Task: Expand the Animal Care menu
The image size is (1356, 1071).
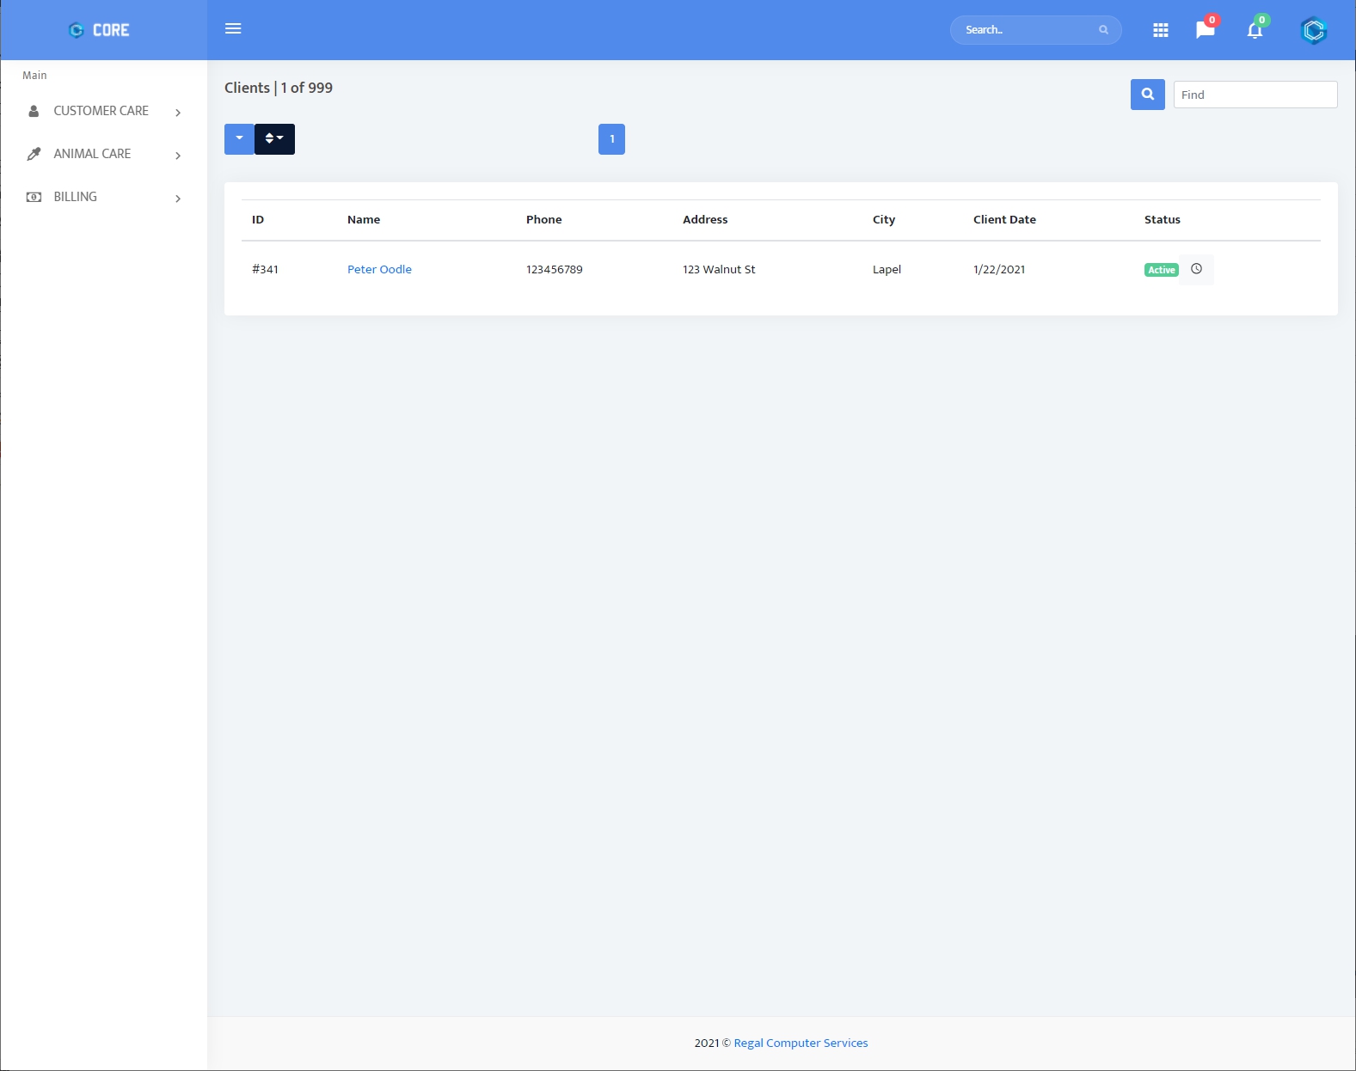Action: [x=104, y=154]
